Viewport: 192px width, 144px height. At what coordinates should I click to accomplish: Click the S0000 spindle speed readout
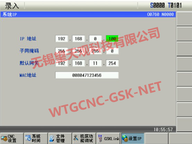pos(157,6)
